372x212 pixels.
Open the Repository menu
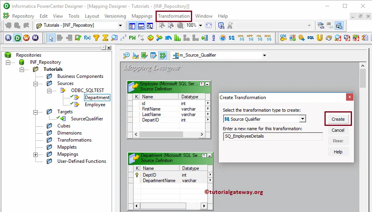(23, 16)
